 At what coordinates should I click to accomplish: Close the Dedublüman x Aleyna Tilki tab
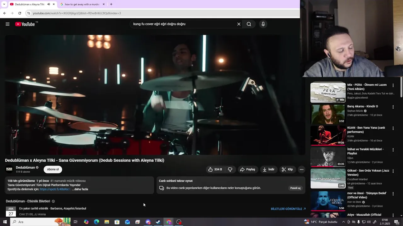click(54, 4)
